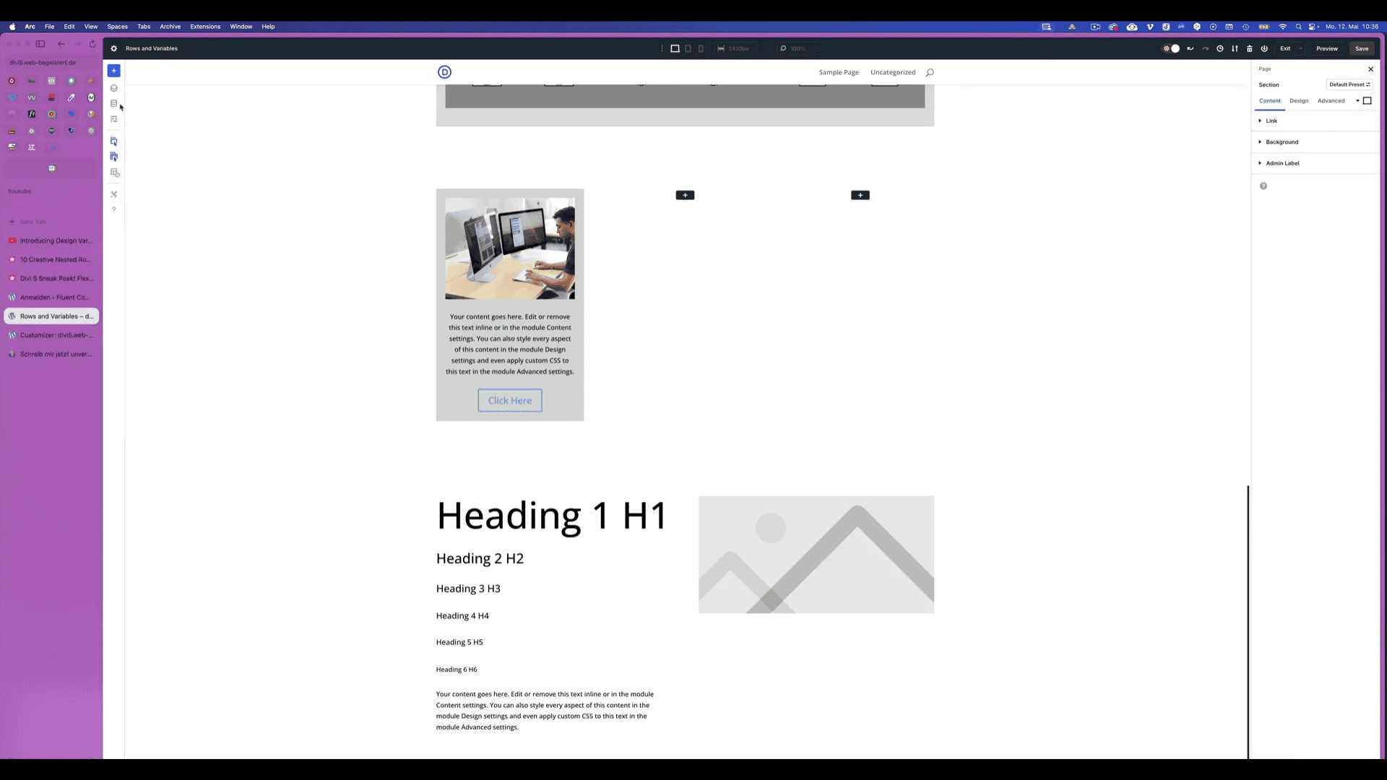Image resolution: width=1387 pixels, height=780 pixels.
Task: Open the more-tabs arrow next to Advanced
Action: [x=1357, y=101]
